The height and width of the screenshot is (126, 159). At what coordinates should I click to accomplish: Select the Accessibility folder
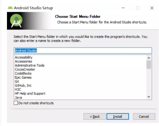[x=24, y=57]
